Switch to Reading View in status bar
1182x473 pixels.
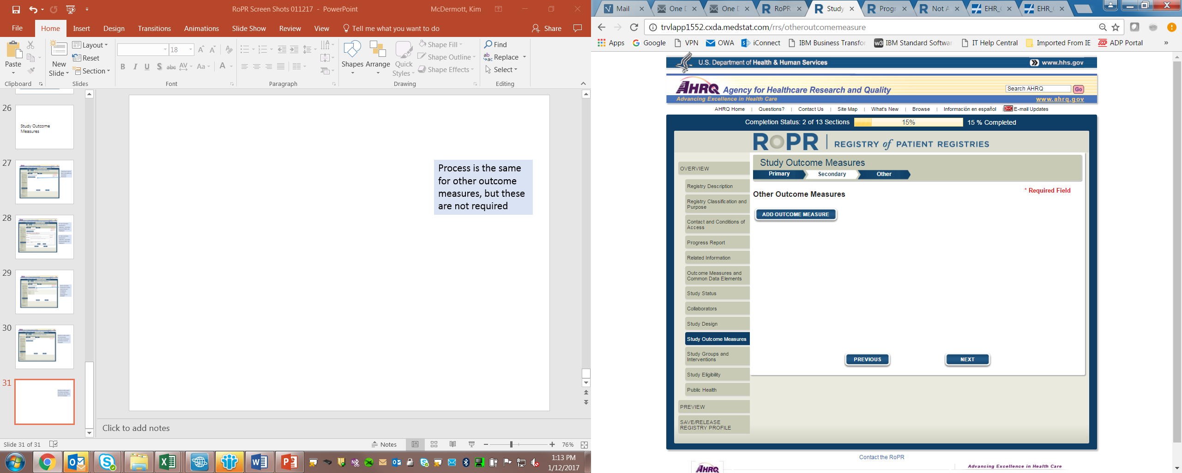tap(452, 444)
